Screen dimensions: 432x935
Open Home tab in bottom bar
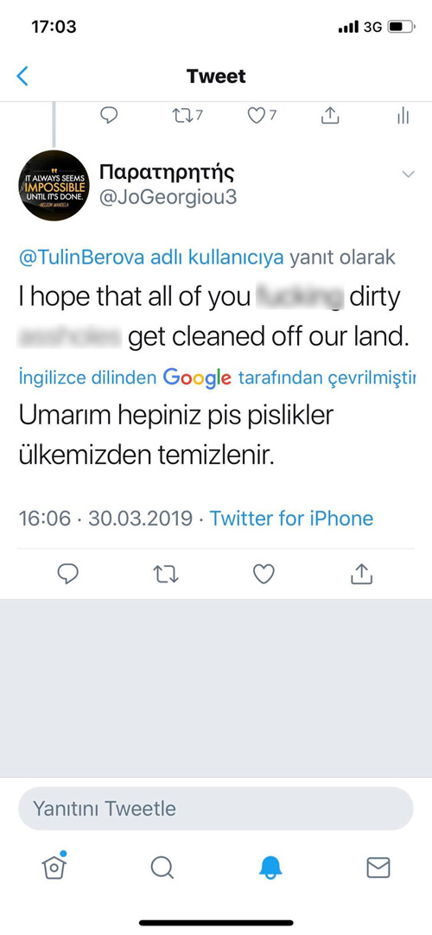click(54, 866)
